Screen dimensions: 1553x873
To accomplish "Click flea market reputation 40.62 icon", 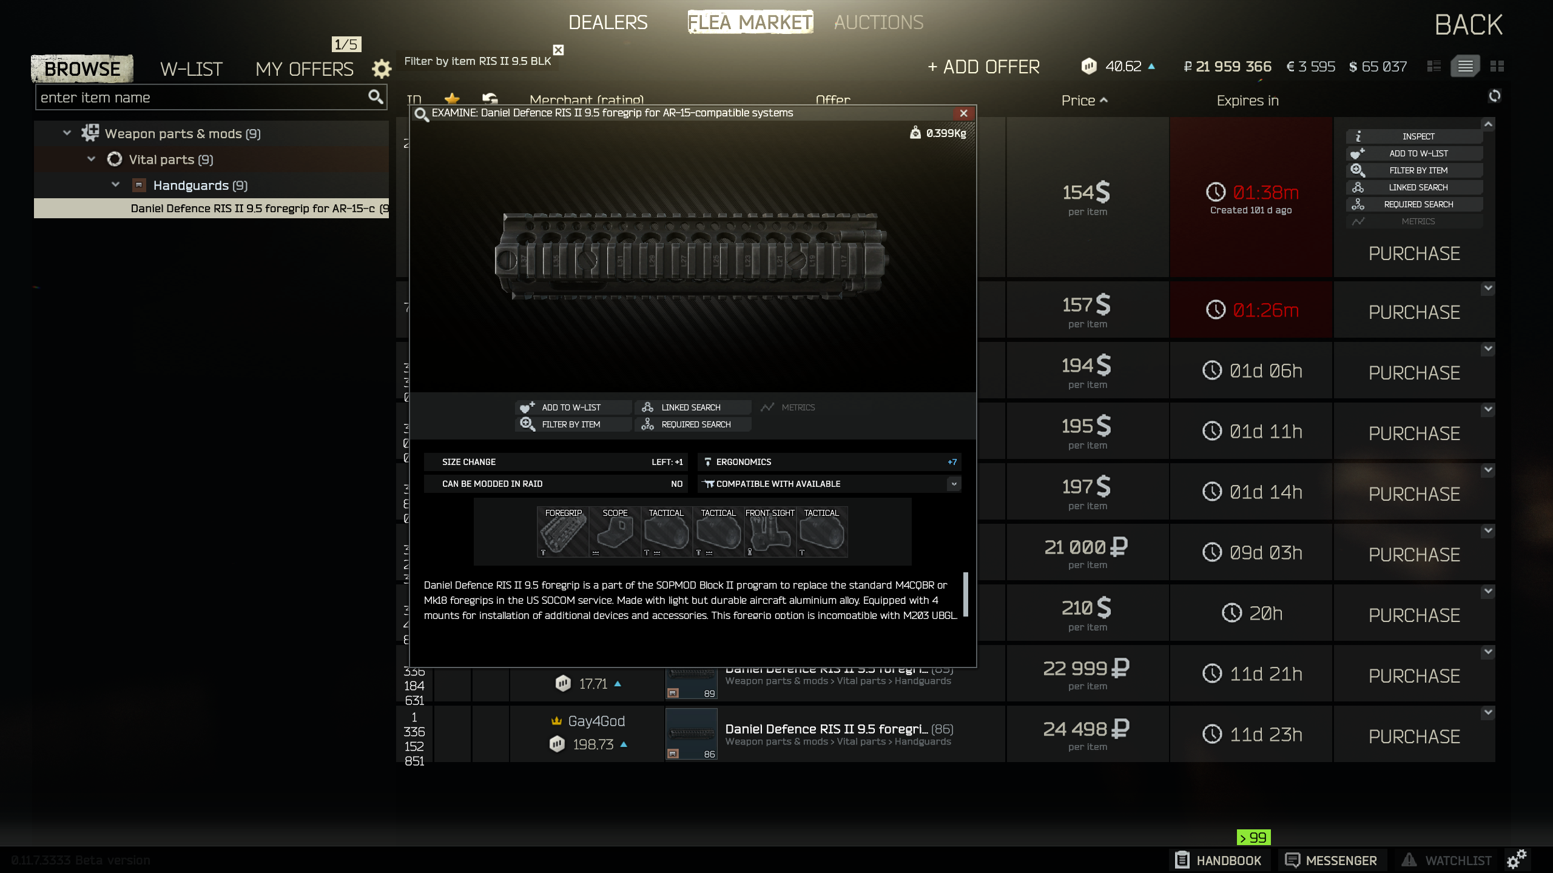I will pyautogui.click(x=1089, y=66).
